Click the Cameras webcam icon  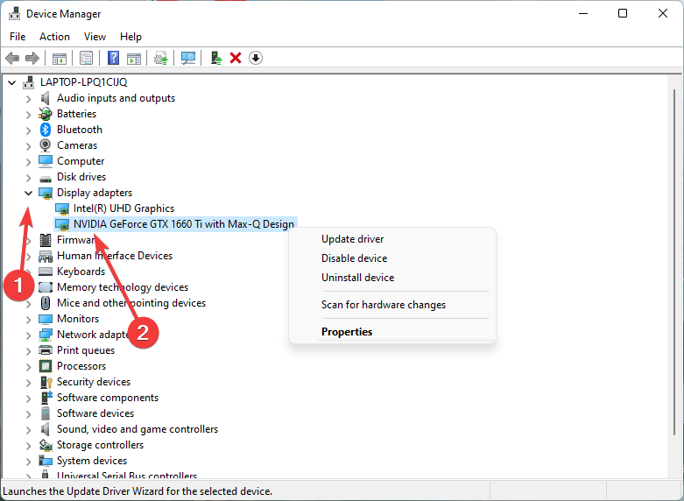pyautogui.click(x=46, y=145)
